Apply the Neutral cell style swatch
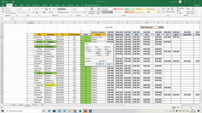The height and width of the screenshot is (113, 202). click(141, 9)
